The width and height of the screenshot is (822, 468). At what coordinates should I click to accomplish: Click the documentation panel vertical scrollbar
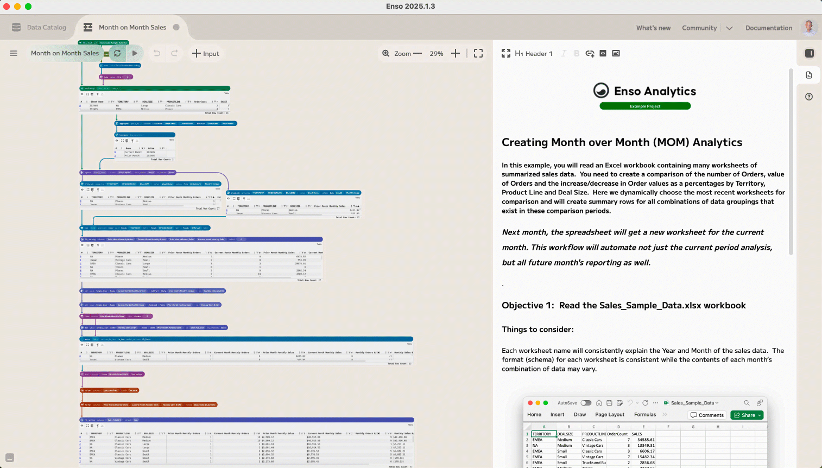791,161
